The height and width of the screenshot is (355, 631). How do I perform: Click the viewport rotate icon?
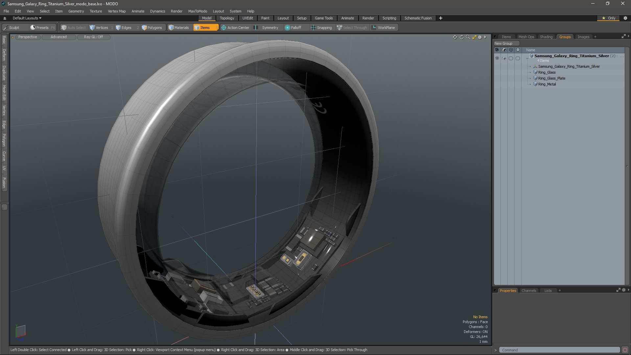click(461, 37)
